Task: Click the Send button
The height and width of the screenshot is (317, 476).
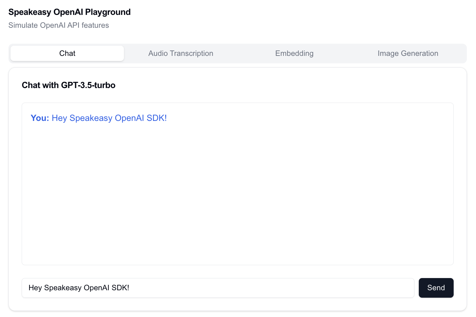Action: point(436,288)
